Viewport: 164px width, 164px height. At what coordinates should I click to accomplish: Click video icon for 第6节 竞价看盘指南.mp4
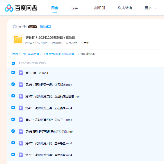pyautogui.click(x=21, y=131)
